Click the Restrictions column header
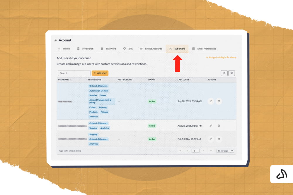Viewport: 293px width, 195px height. coord(125,80)
